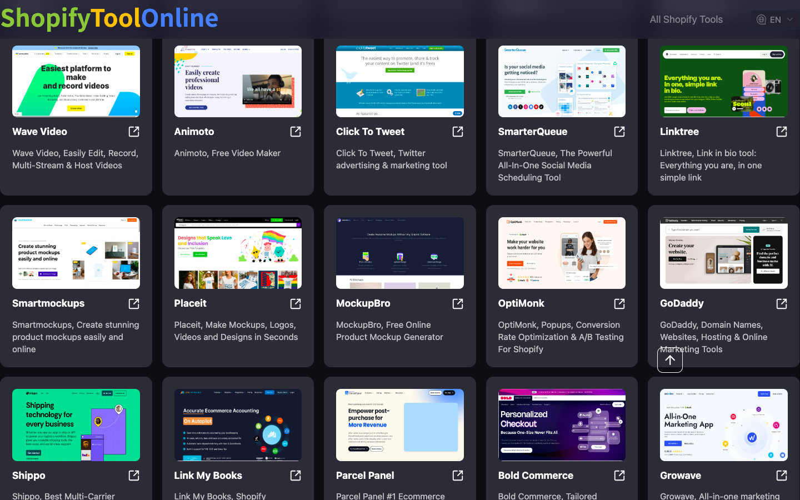The height and width of the screenshot is (500, 800).
Task: Click "Smartmockups, Create stunning product mockups" description
Action: (x=76, y=337)
